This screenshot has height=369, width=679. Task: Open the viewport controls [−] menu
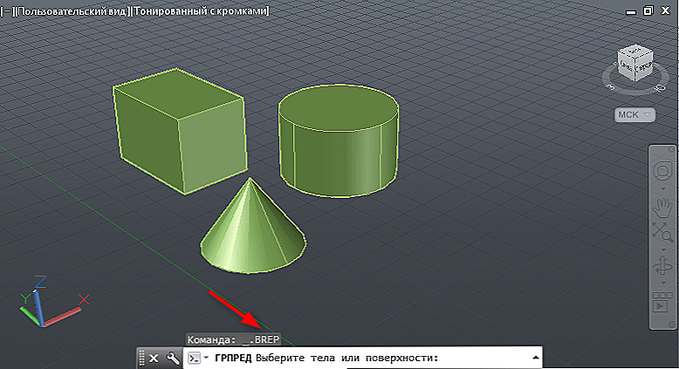click(6, 10)
